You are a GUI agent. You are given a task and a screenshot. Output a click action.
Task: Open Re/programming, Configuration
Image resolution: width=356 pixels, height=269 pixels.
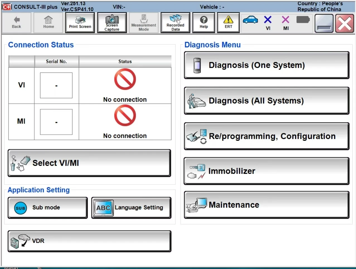click(267, 136)
